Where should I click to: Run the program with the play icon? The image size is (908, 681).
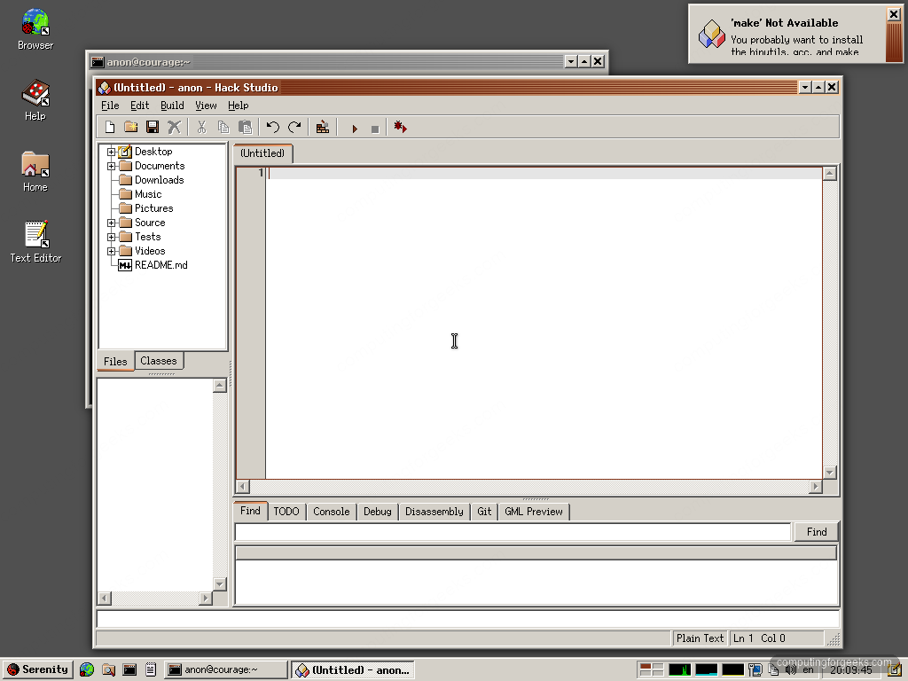point(355,129)
